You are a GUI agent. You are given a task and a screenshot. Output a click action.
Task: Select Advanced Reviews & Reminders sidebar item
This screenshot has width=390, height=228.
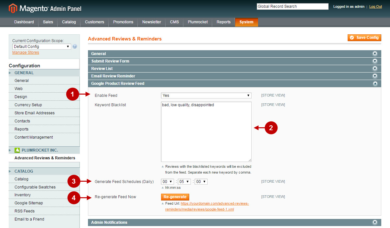tap(45, 158)
